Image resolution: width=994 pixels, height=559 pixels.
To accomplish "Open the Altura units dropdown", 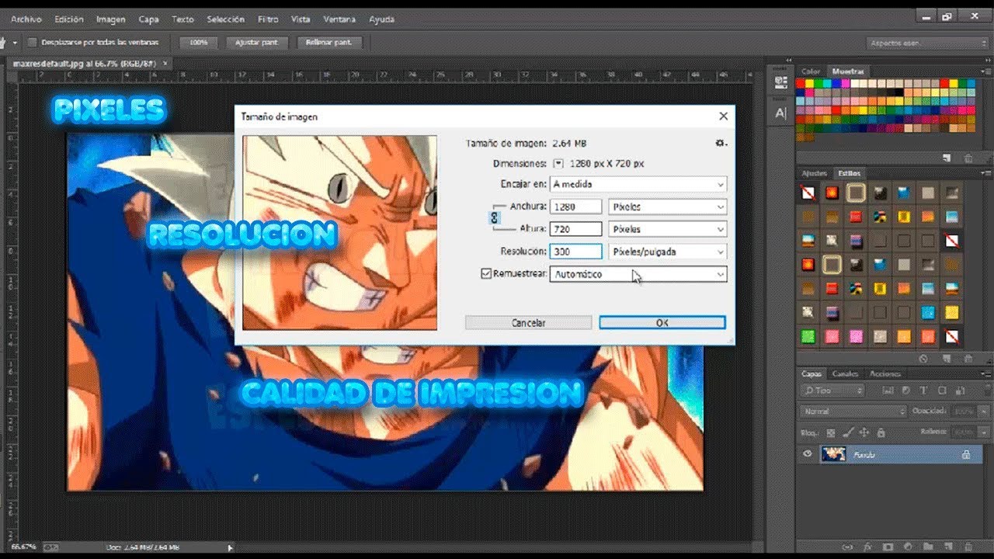I will coord(668,230).
